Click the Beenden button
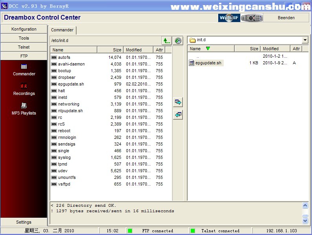Screen dimensions: 312x235 click(286, 18)
